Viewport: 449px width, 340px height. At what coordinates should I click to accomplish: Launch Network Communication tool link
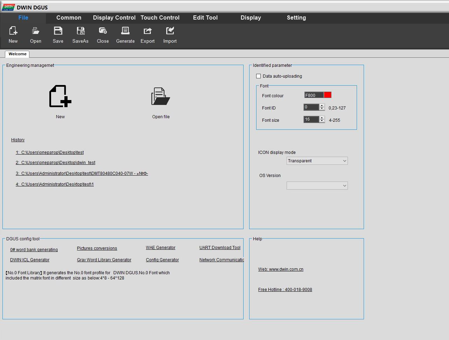pyautogui.click(x=222, y=260)
